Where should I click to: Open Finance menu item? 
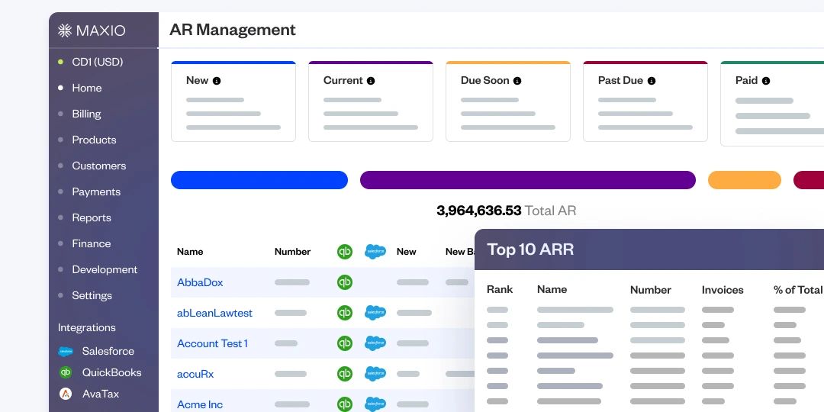coord(92,244)
